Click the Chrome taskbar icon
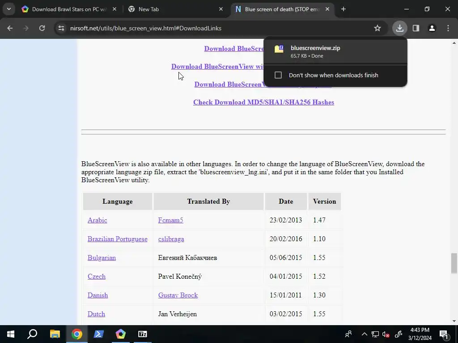458x343 pixels. (x=76, y=334)
